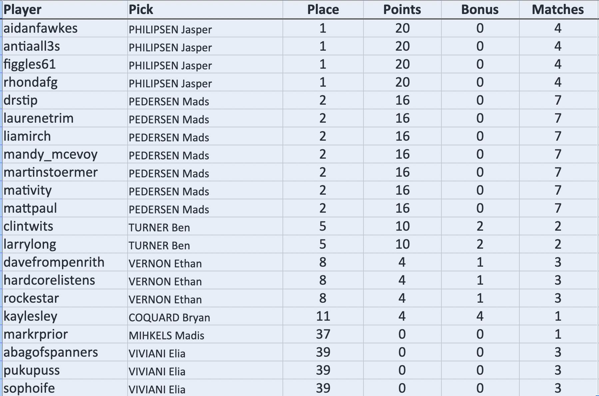The height and width of the screenshot is (396, 599).
Task: Click the Place column header
Action: pyautogui.click(x=323, y=10)
